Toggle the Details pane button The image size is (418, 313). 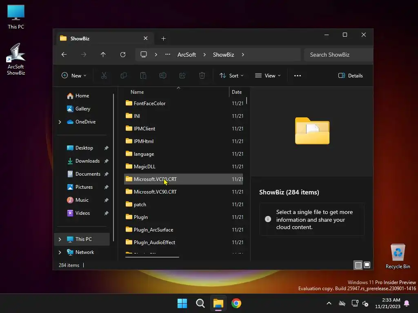(x=351, y=75)
